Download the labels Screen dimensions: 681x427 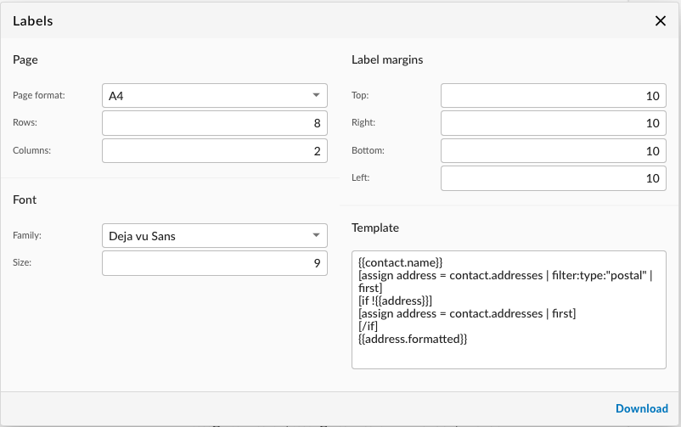642,409
